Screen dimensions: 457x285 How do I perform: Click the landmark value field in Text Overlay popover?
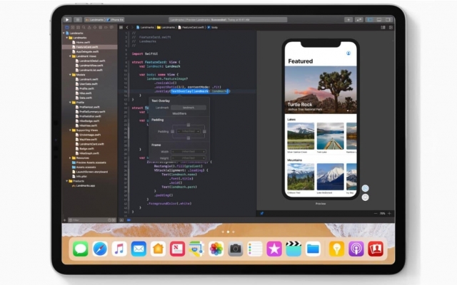click(189, 108)
